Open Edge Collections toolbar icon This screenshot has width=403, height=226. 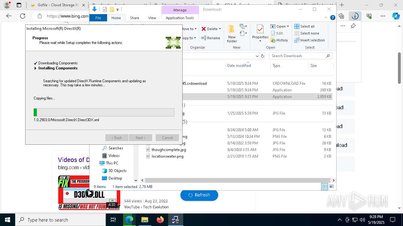341,16
